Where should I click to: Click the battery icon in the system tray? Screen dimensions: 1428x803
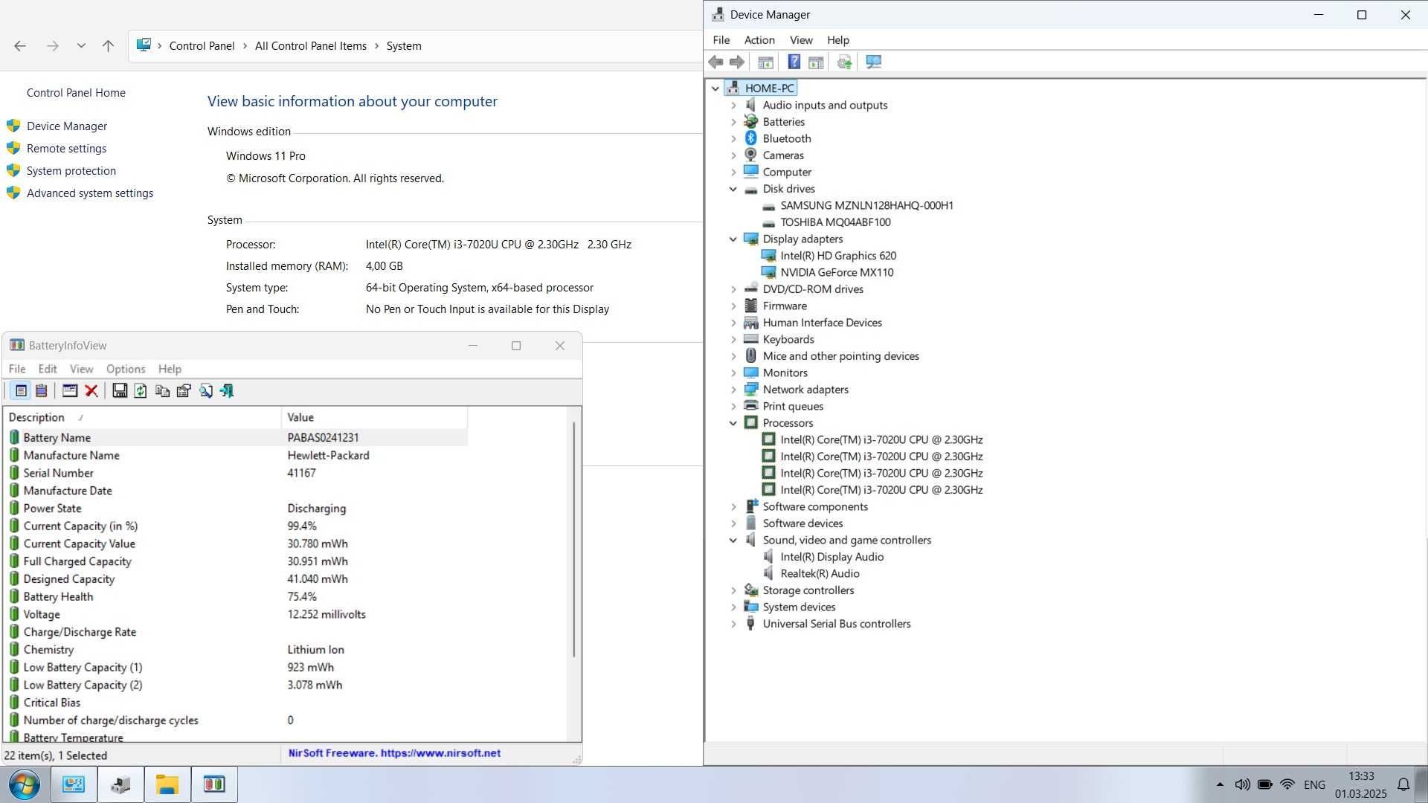tap(1265, 784)
